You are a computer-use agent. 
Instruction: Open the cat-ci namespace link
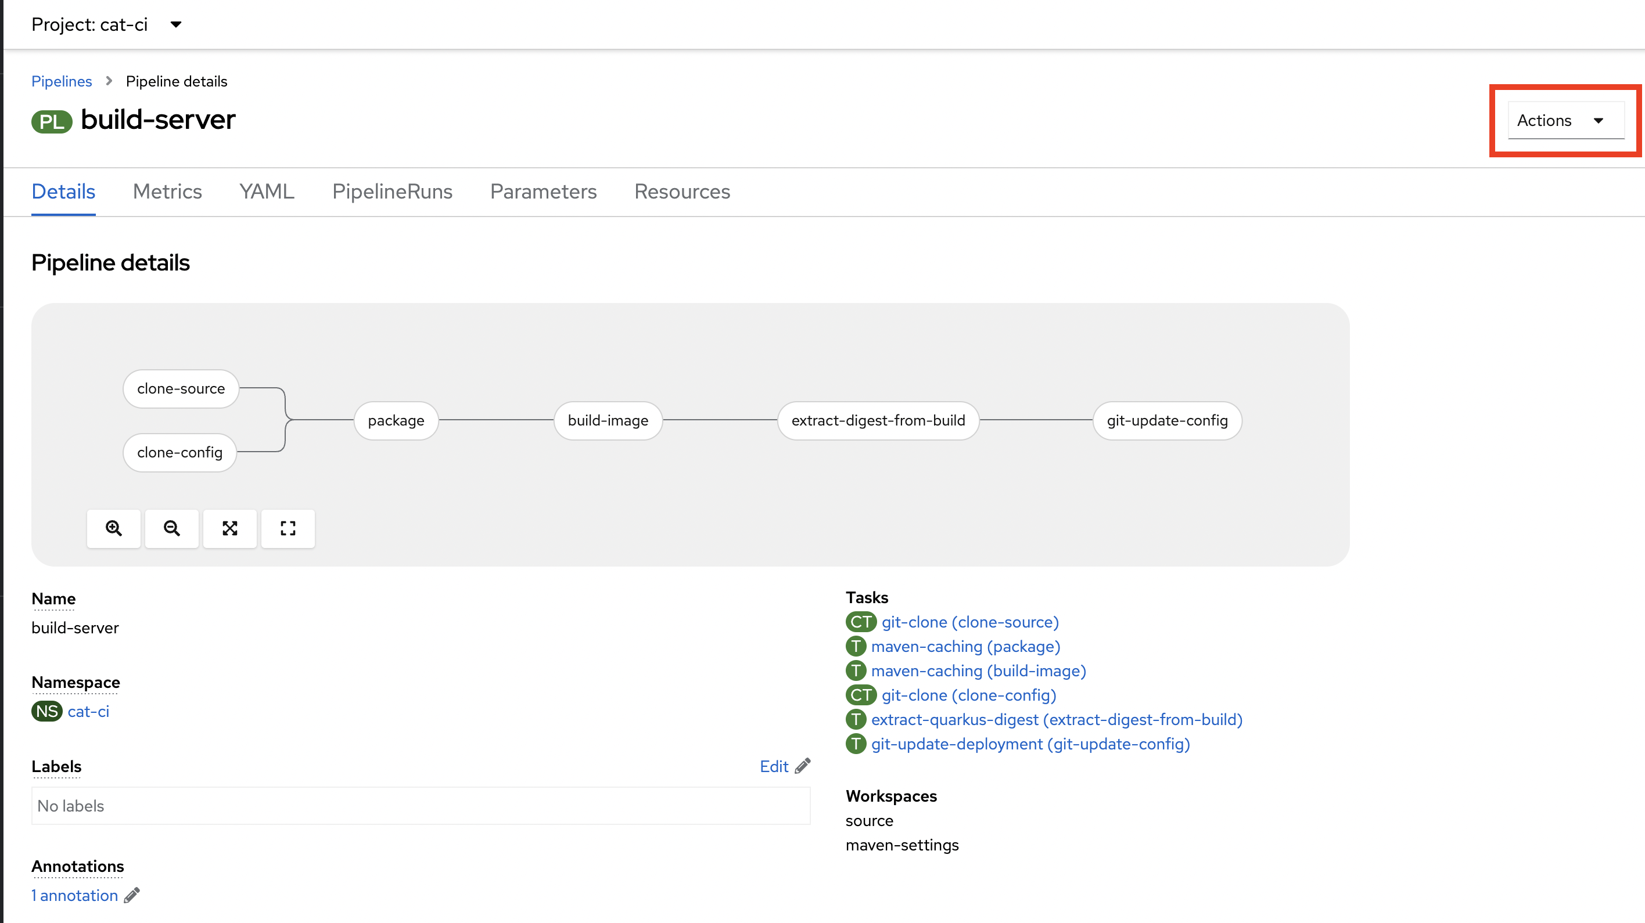88,711
